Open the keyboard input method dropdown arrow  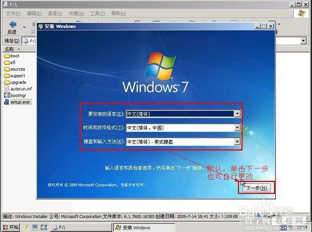coord(237,142)
